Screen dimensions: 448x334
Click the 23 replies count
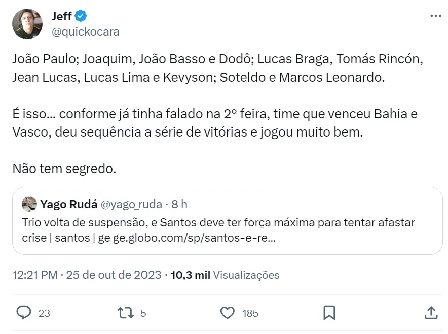pyautogui.click(x=44, y=313)
